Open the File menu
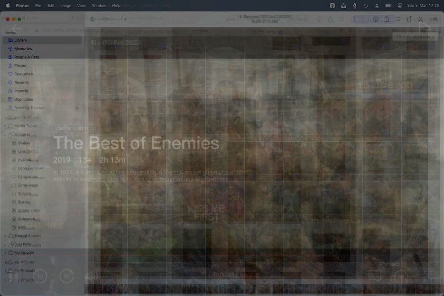444x296 pixels. (x=38, y=5)
